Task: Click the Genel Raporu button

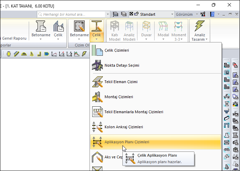Action: [x=13, y=38]
